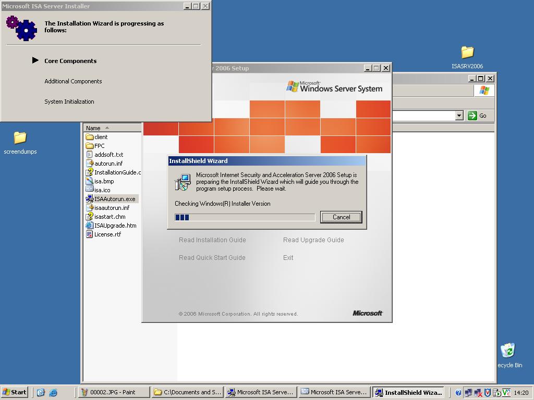The height and width of the screenshot is (400, 534).
Task: Switch to C:\Documents and S... taskbar button
Action: point(188,392)
